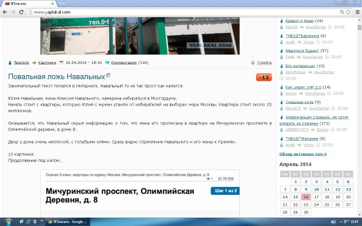Select the ЯПлакалъ tab
This screenshot has height=226, width=362.
[x=29, y=4]
